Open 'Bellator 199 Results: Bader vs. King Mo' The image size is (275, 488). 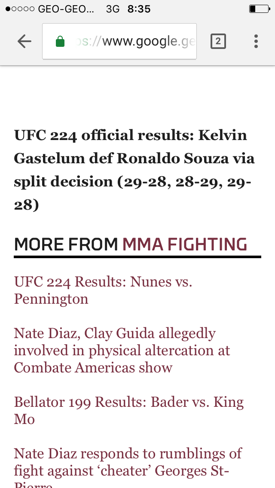pos(128,410)
